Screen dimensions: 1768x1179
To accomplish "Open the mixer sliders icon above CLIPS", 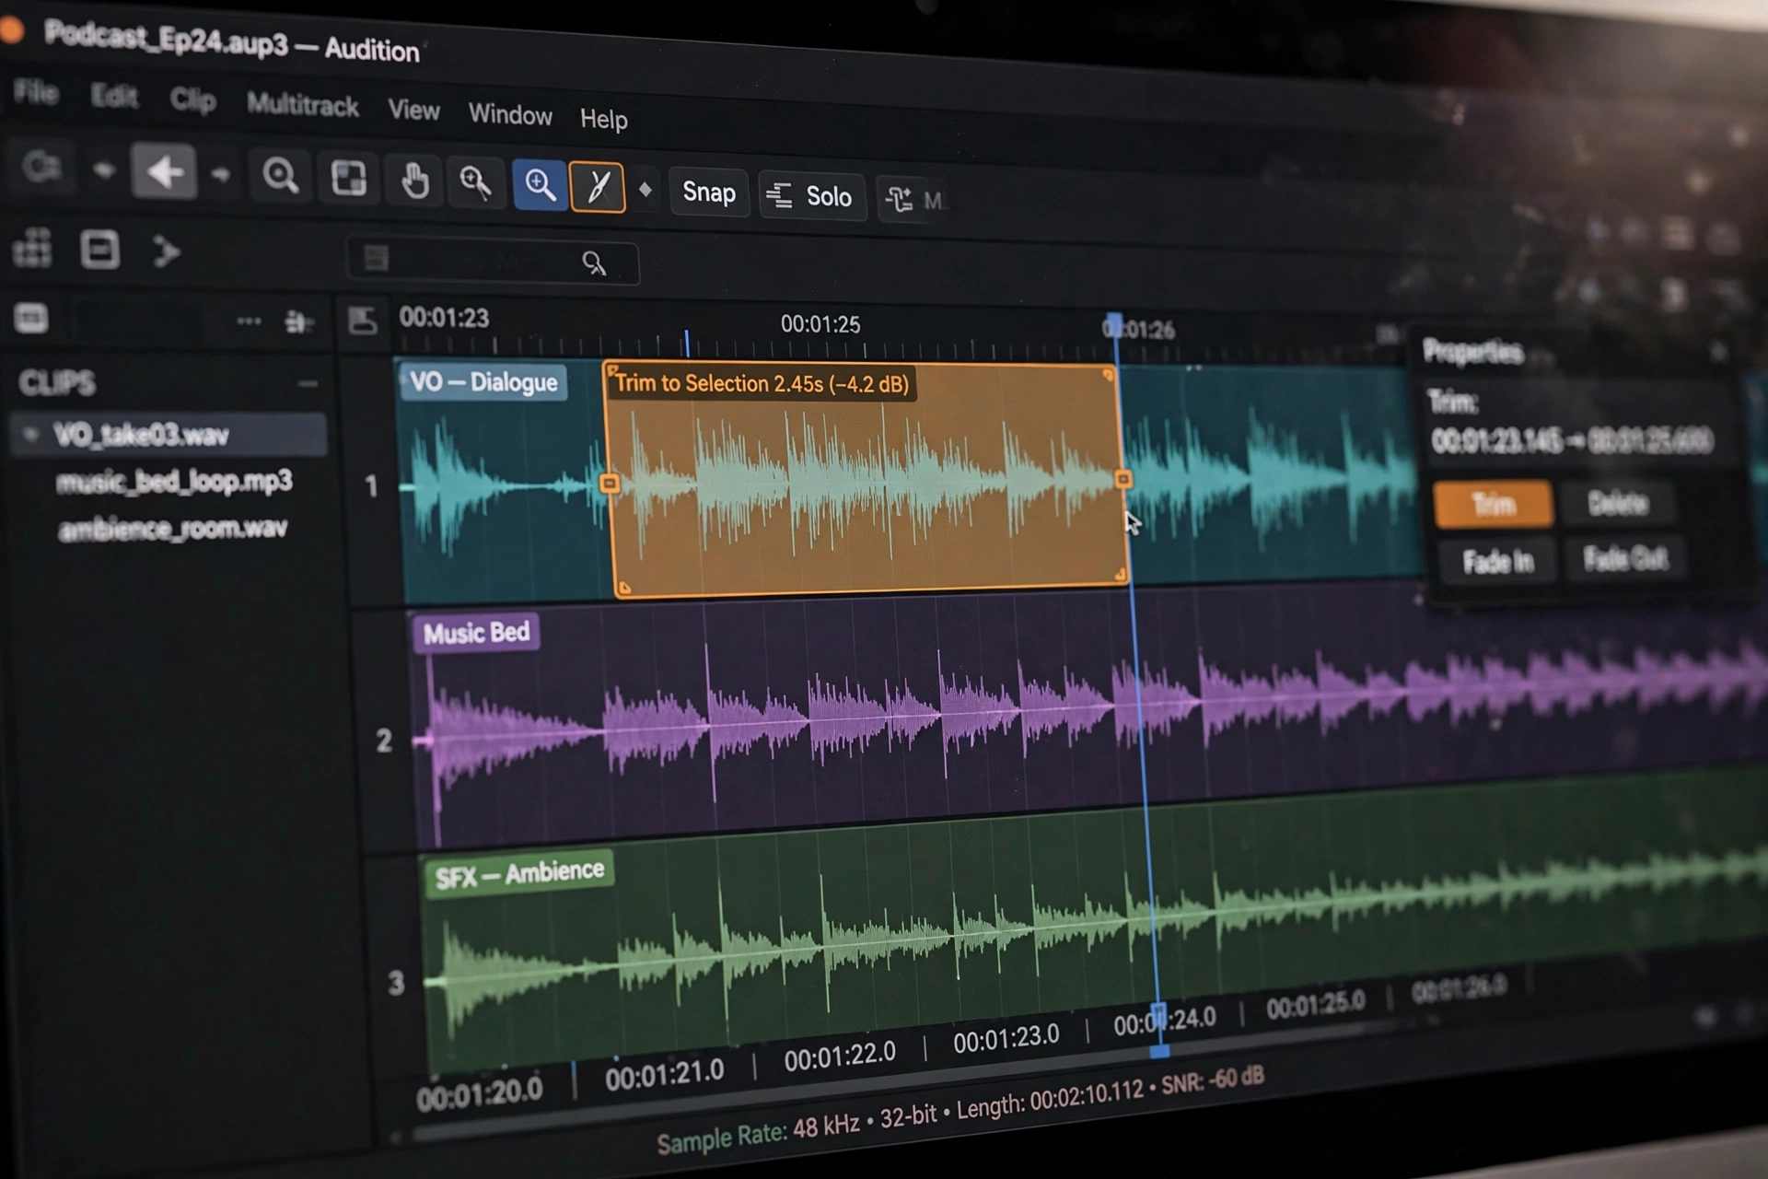I will [x=297, y=321].
